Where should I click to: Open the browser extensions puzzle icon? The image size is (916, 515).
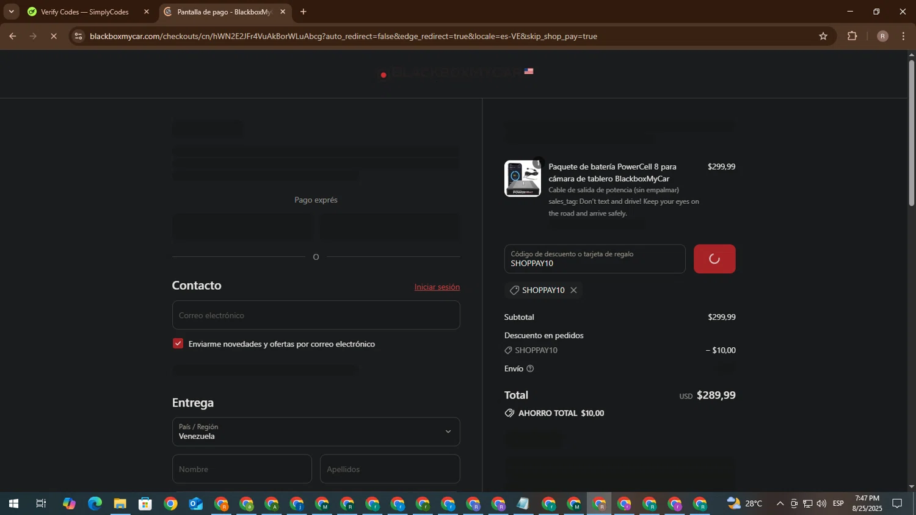[852, 37]
